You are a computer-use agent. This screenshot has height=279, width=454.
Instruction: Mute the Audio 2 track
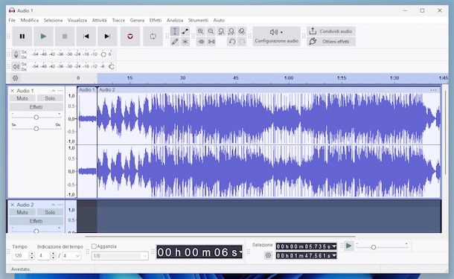tap(22, 213)
